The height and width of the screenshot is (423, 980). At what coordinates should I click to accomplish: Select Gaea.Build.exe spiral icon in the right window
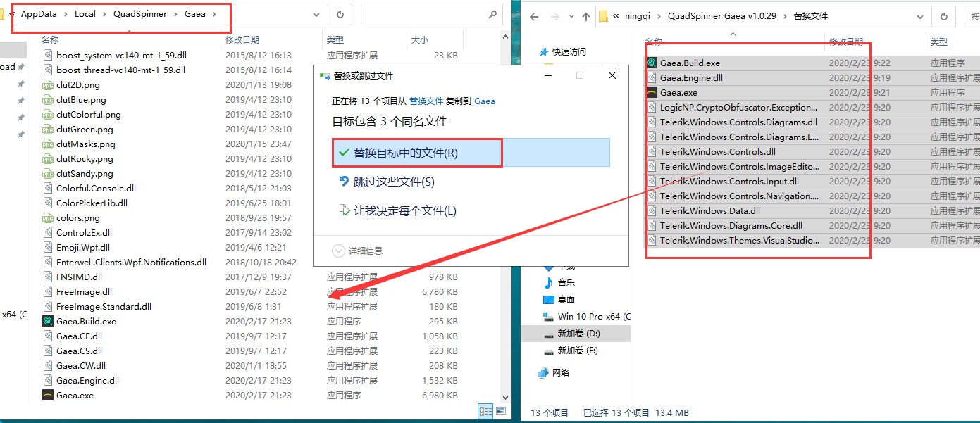click(x=652, y=63)
